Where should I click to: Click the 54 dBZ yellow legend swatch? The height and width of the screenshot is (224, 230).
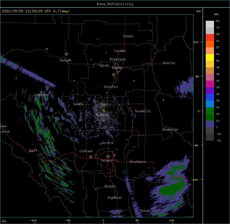(210, 57)
